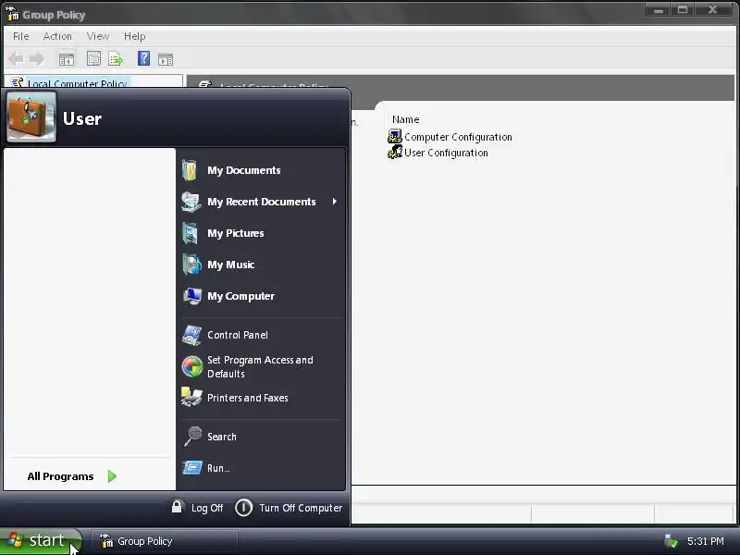740x555 pixels.
Task: Click the blue Help toolbar icon
Action: tap(143, 58)
